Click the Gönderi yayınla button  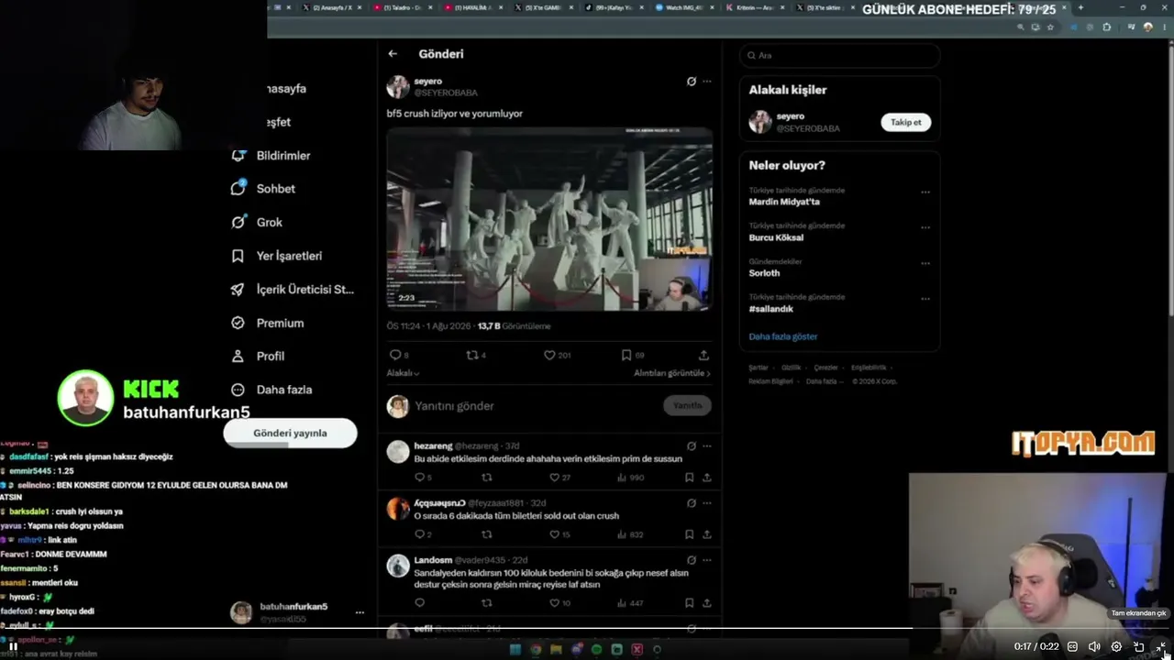coord(290,433)
